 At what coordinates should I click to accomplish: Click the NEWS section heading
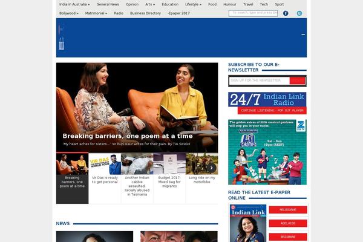[x=63, y=224]
